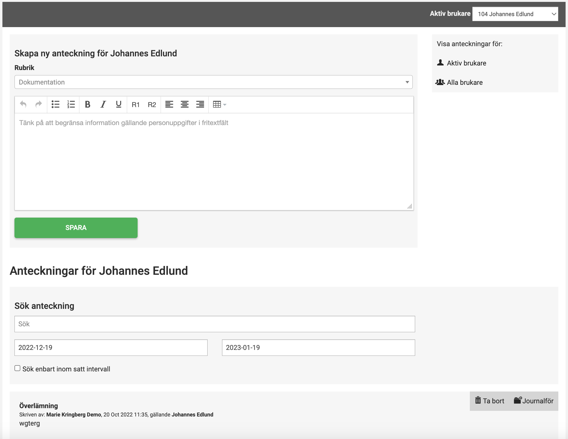Enable 'Sök enbart inom satt intervall' checkbox
The width and height of the screenshot is (568, 439).
[x=17, y=368]
